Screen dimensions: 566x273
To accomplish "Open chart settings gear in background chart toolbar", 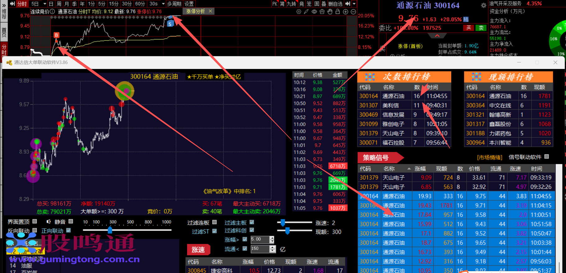I will click(x=299, y=11).
